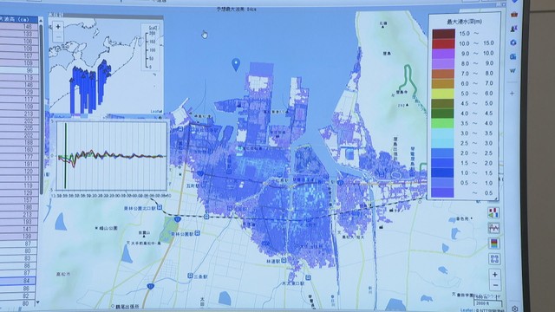Open the Outlook icon in browser sidebar

pos(513,56)
